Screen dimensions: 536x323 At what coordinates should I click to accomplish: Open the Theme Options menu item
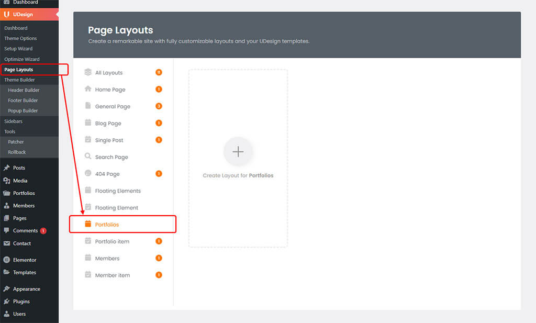(x=22, y=38)
